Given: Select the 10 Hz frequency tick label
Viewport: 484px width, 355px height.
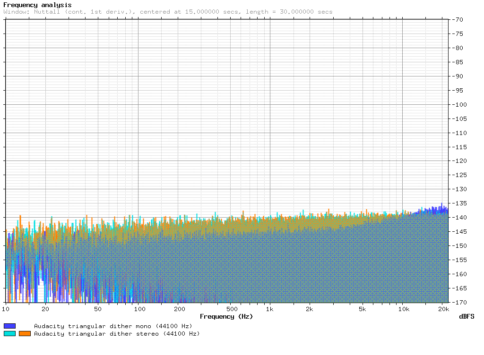Looking at the screenshot, I should pyautogui.click(x=5, y=309).
